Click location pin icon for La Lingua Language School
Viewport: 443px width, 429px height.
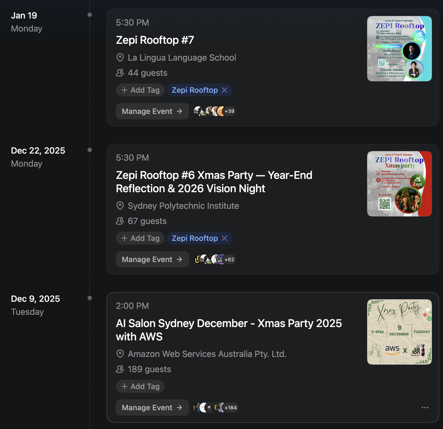pyautogui.click(x=120, y=58)
